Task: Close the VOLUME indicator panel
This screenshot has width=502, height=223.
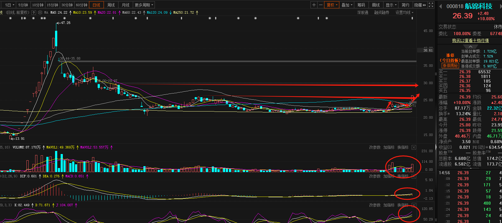Action: pyautogui.click(x=414, y=147)
